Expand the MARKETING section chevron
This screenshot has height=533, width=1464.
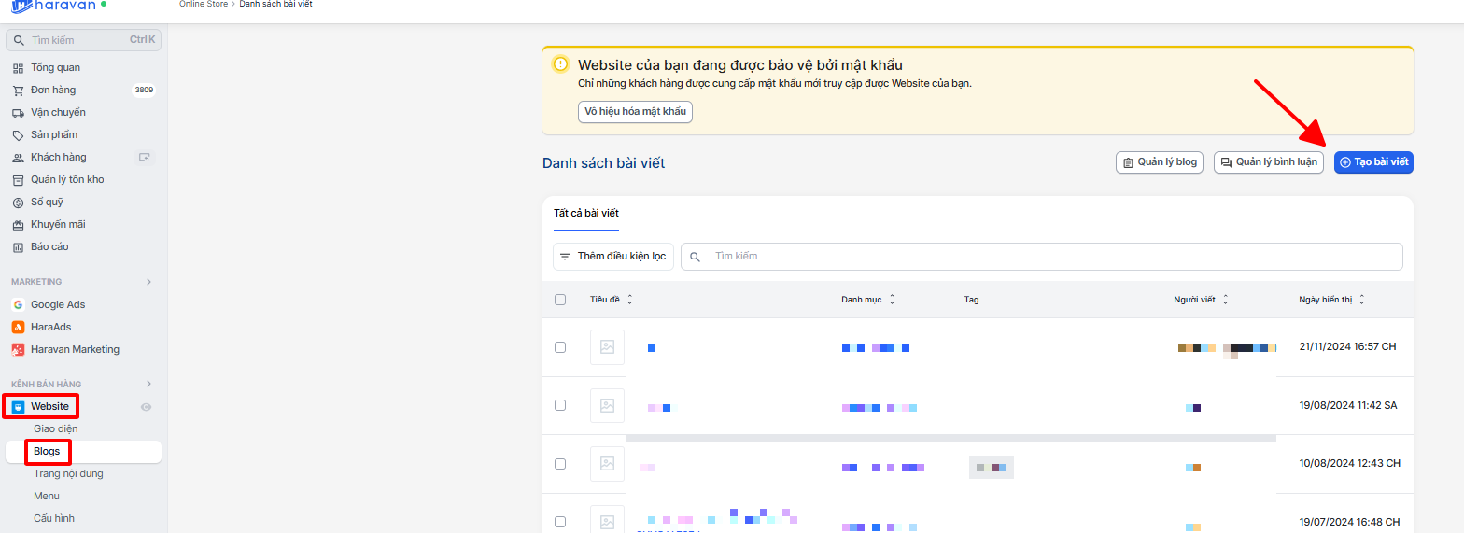coord(149,282)
